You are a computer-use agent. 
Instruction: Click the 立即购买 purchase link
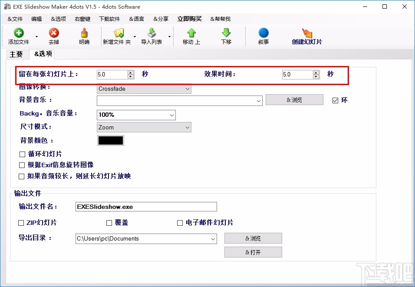189,19
